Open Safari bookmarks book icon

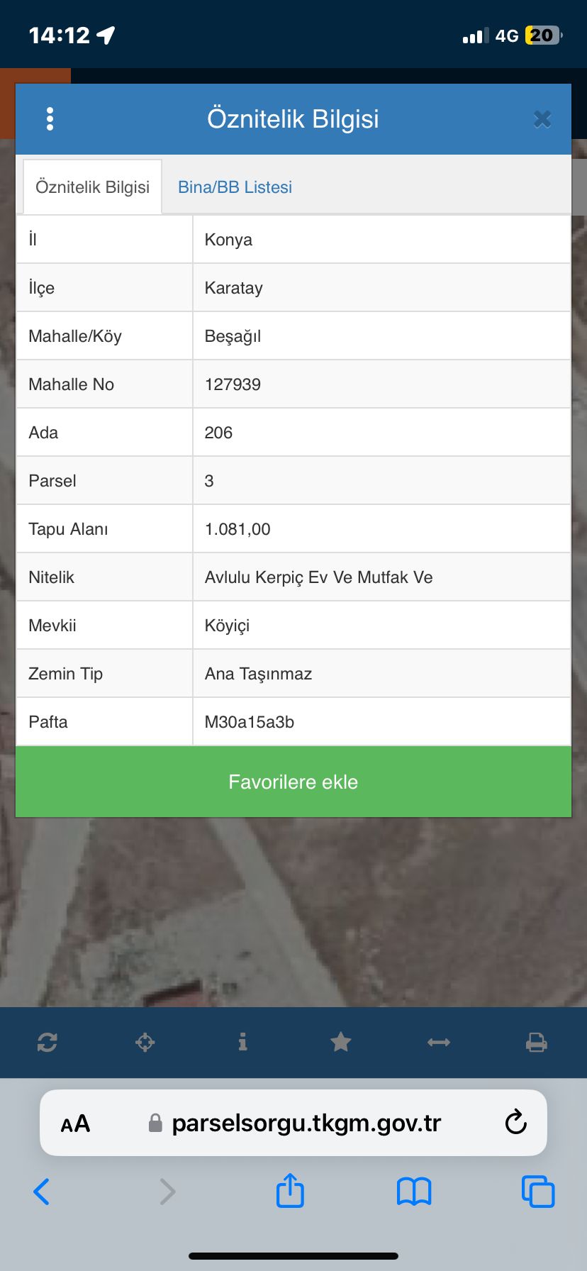(x=414, y=1192)
